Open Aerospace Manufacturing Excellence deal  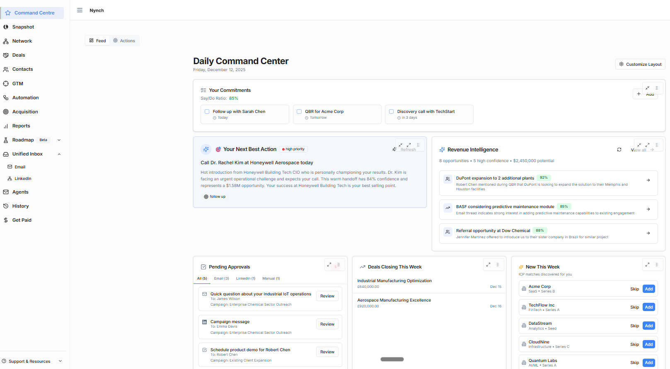429,303
